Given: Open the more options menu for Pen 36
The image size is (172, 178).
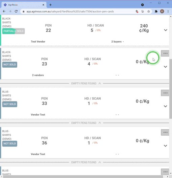Looking at the screenshot, I should (x=165, y=132).
